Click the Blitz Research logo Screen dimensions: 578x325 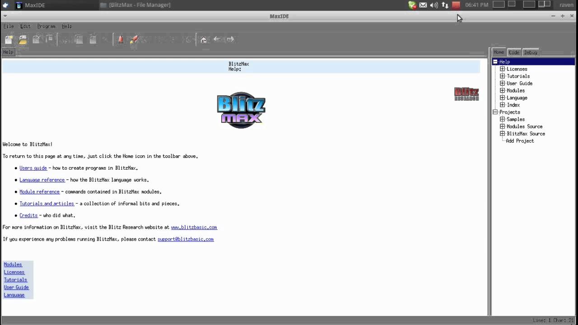[x=466, y=94]
